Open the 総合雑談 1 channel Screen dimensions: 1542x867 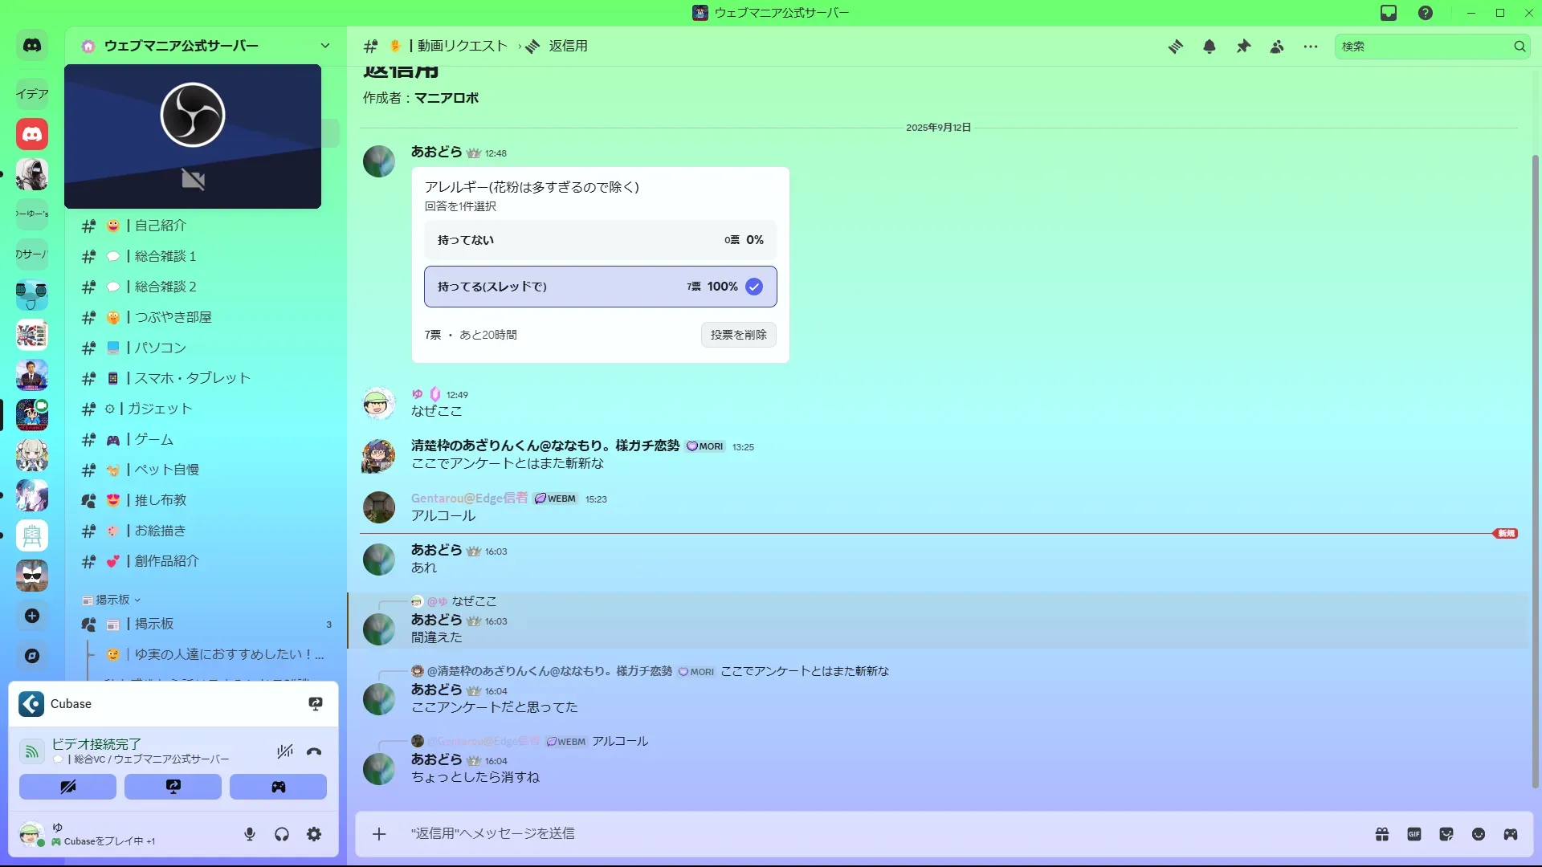click(x=165, y=256)
